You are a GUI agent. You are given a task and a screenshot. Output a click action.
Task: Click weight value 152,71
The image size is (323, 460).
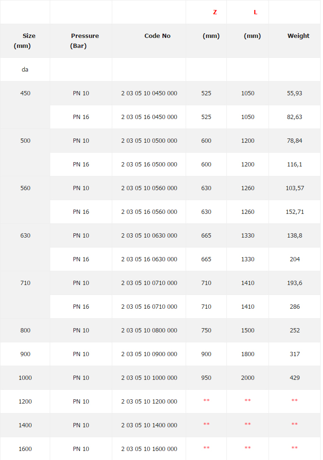click(295, 212)
